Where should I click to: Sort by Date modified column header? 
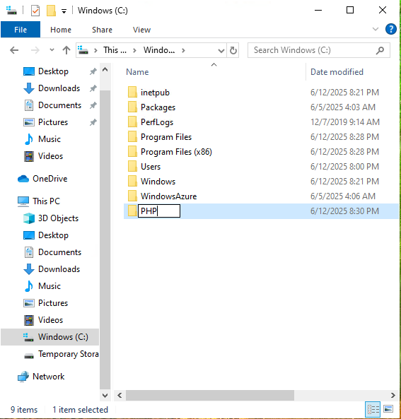click(337, 72)
